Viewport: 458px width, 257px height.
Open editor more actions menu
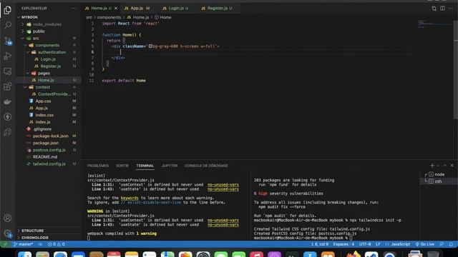(451, 8)
